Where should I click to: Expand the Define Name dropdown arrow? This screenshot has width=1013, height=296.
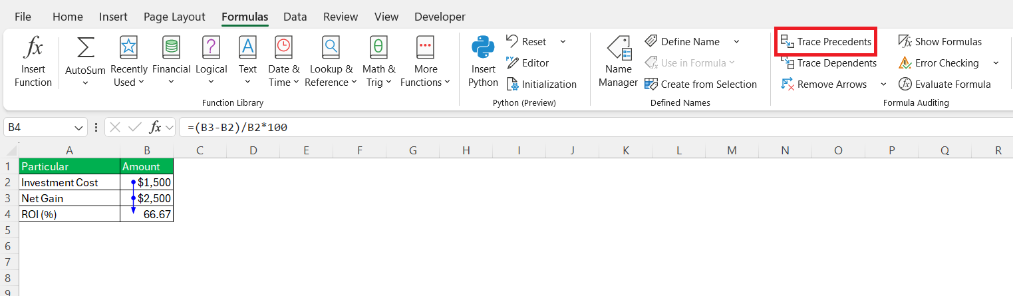pos(736,41)
